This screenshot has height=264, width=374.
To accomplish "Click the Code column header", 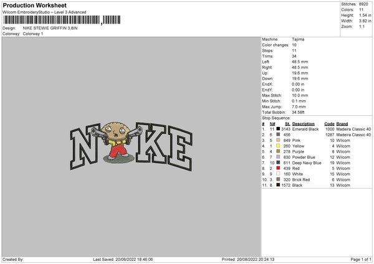I will click(329, 124).
